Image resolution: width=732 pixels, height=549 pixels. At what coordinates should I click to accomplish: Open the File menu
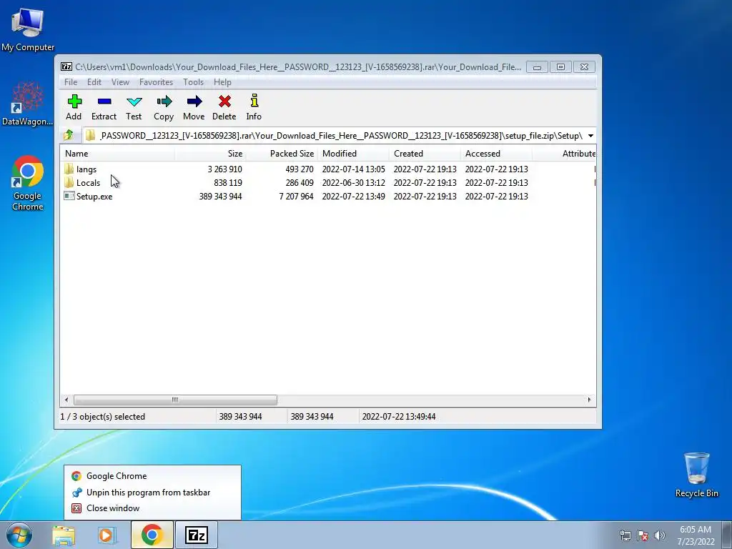click(x=71, y=82)
